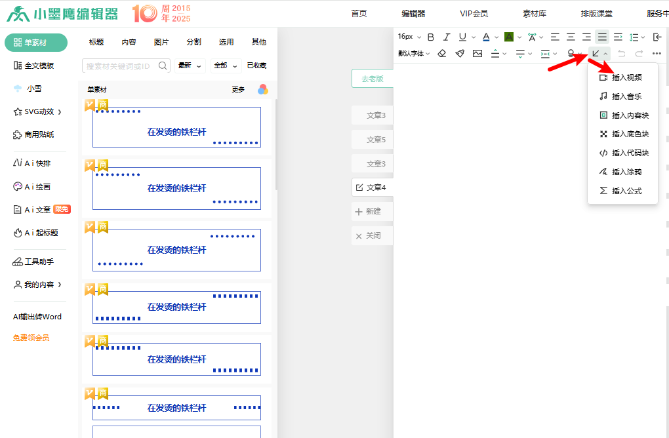669x438 pixels.
Task: Toggle italic text formatting
Action: pyautogui.click(x=447, y=37)
